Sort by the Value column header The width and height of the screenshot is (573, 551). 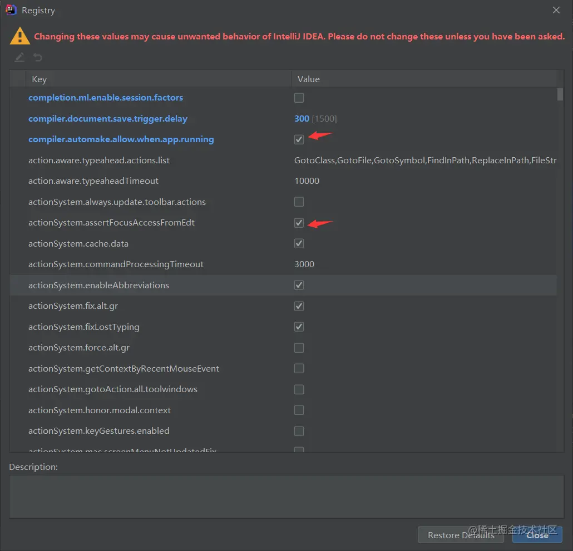tap(424, 79)
